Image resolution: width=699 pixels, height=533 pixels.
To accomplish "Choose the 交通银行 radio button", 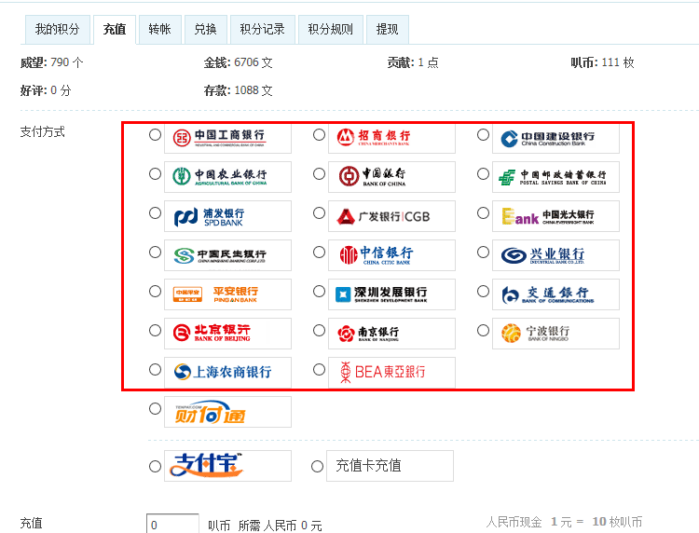I will point(483,292).
